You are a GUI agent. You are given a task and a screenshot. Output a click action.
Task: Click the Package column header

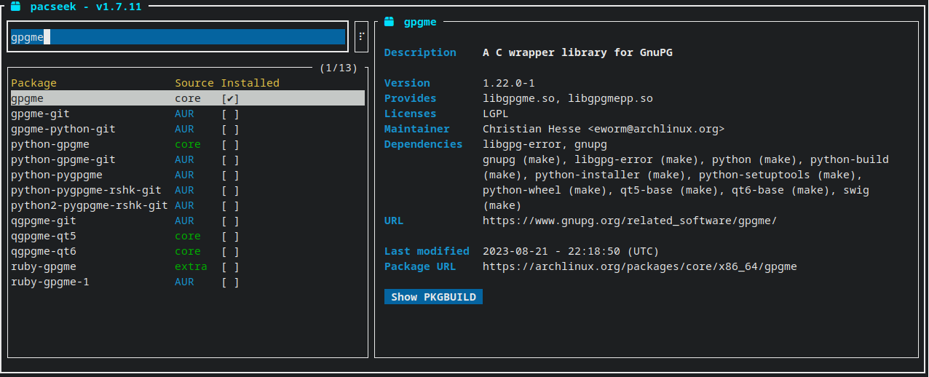(33, 83)
